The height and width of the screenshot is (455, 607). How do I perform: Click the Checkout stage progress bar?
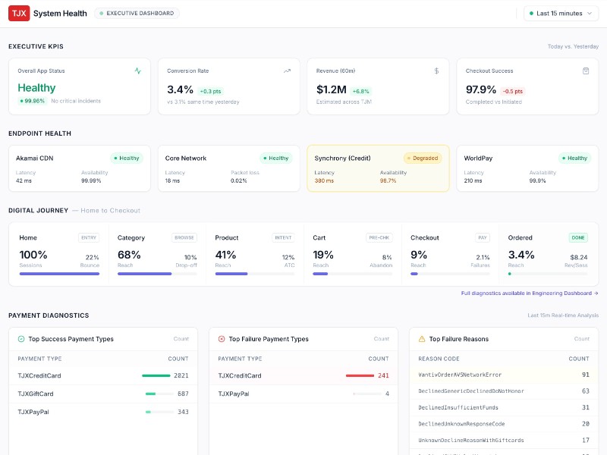coord(450,273)
